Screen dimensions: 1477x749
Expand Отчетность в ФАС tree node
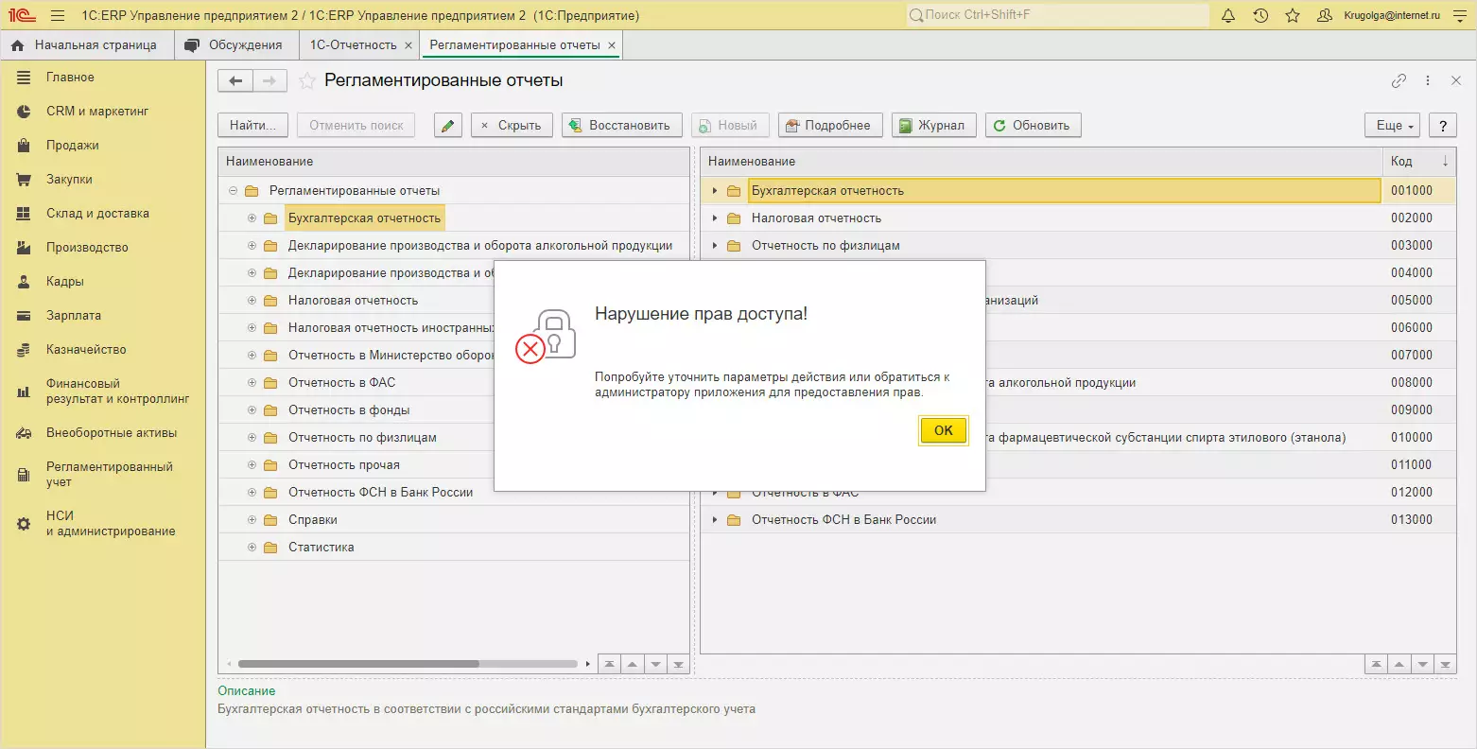point(252,383)
